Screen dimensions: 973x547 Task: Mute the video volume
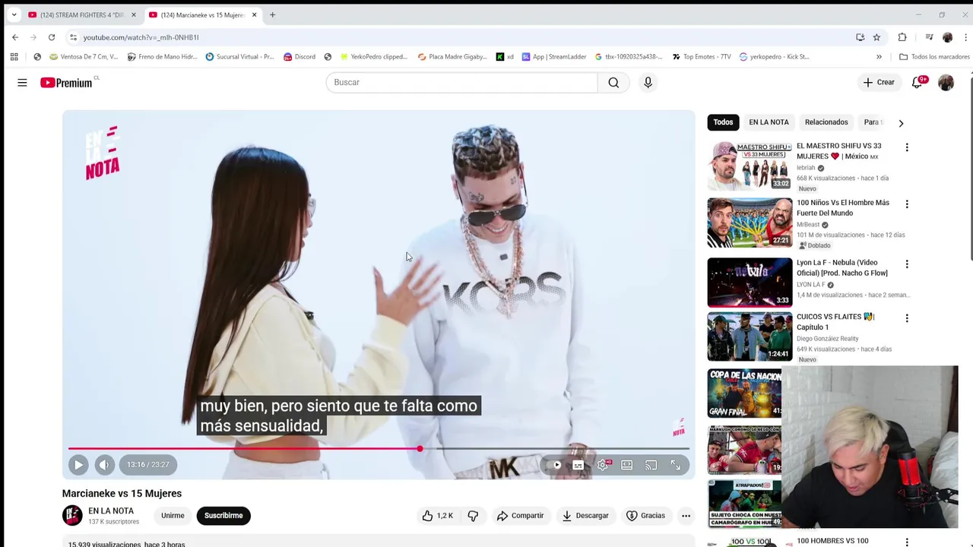coord(104,465)
